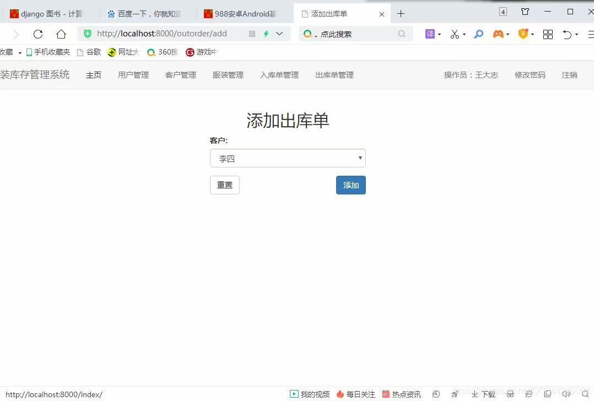Click the 360 search engine logo
This screenshot has height=401, width=594.
pos(307,34)
